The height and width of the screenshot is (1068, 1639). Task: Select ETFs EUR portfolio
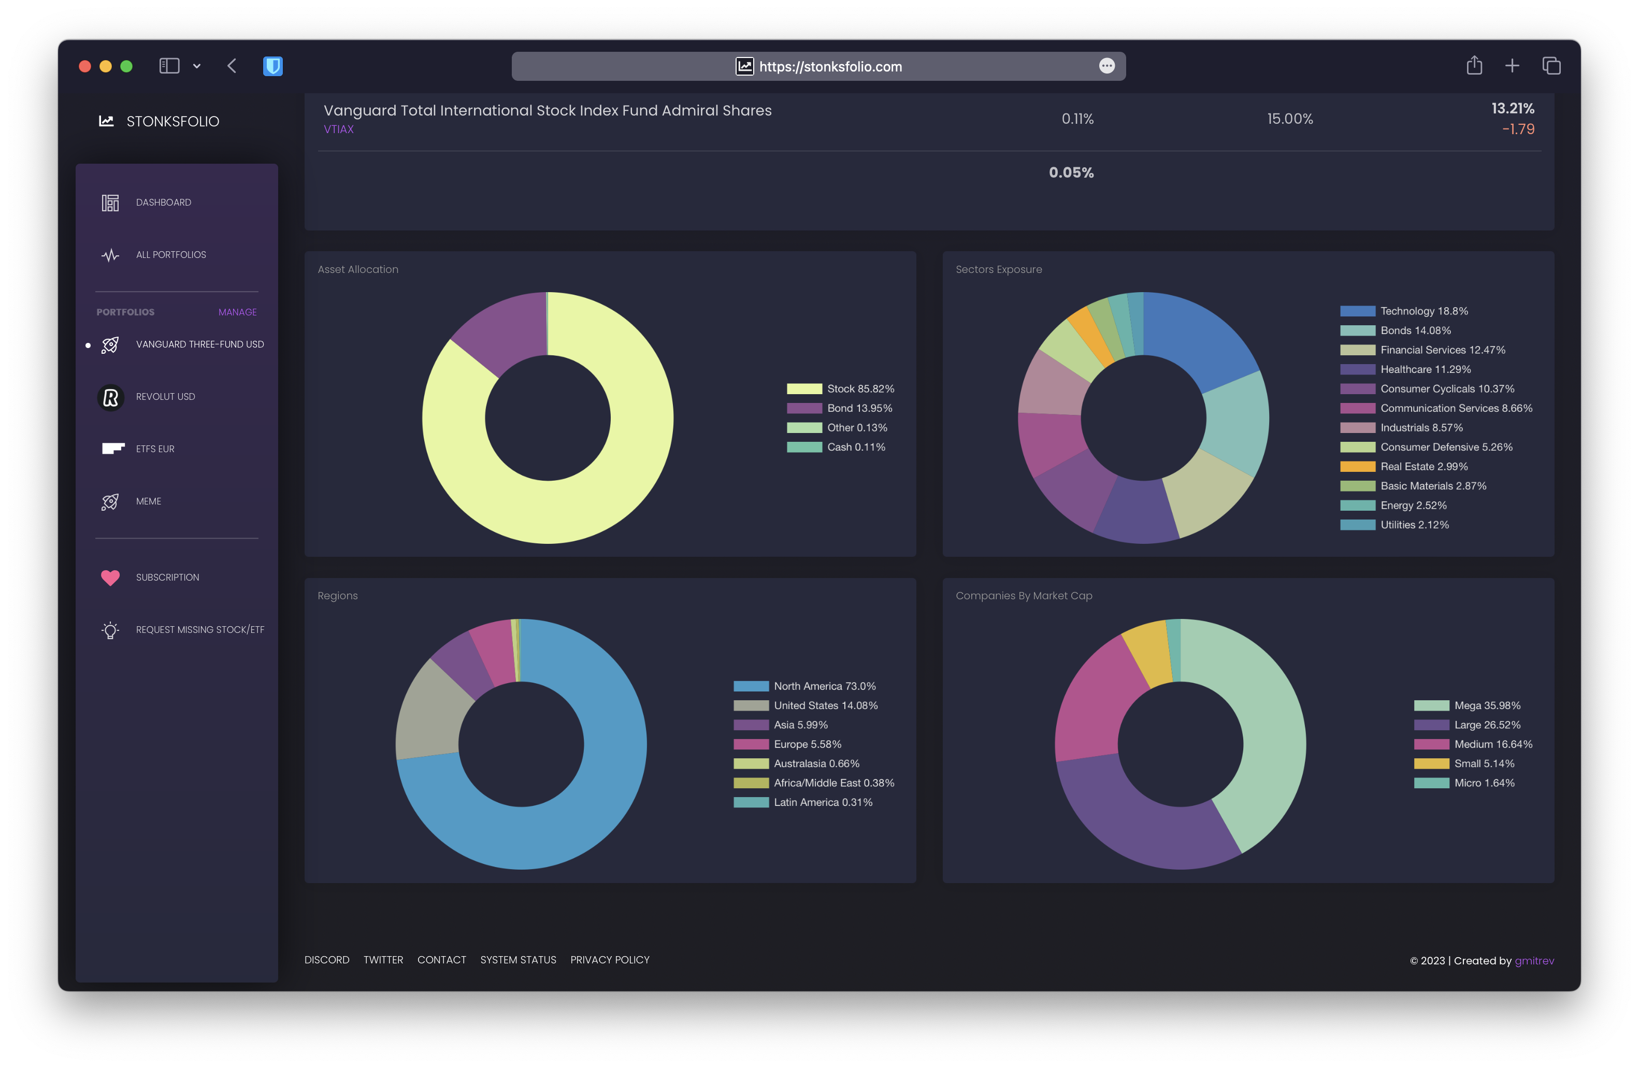[155, 449]
